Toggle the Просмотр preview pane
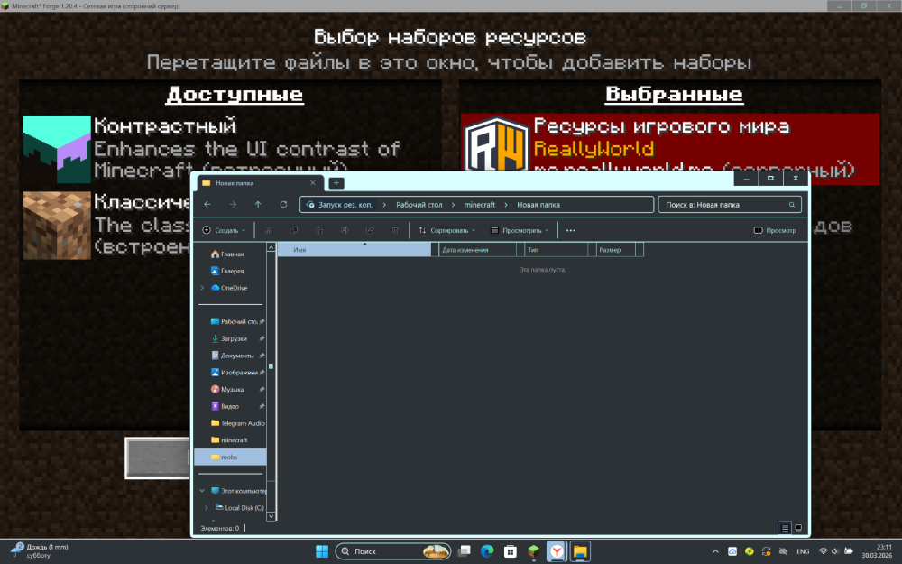This screenshot has width=902, height=564. (x=775, y=230)
